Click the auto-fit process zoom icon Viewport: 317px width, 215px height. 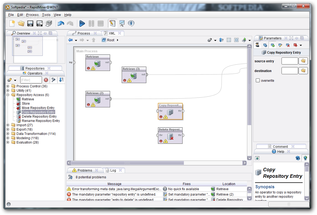(x=236, y=40)
